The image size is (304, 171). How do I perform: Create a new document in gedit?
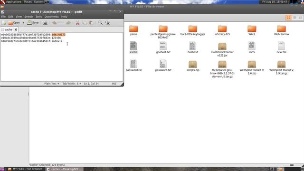click(4, 23)
